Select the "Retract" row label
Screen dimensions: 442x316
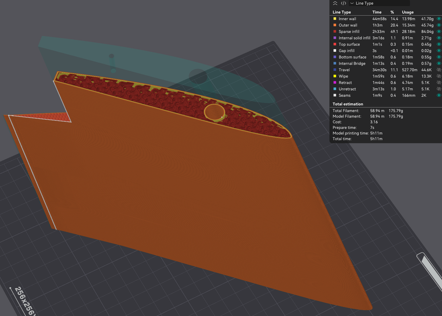[x=345, y=83]
